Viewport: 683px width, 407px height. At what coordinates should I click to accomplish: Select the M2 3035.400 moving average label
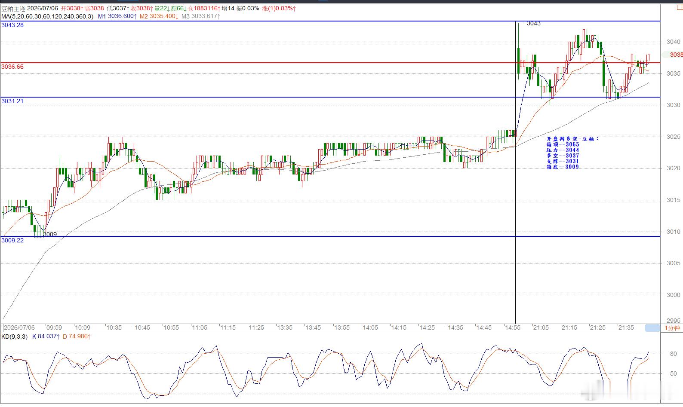(x=159, y=16)
